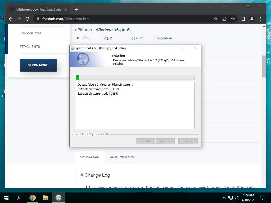Click the address bar URL fosshub.com/qBittorrent.html
The width and height of the screenshot is (271, 203).
tap(66, 19)
